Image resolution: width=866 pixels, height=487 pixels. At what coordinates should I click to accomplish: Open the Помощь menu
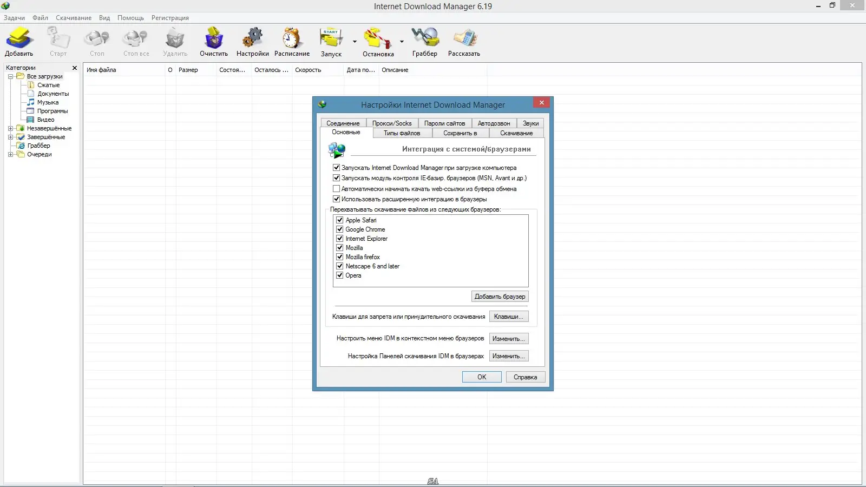[x=130, y=17]
